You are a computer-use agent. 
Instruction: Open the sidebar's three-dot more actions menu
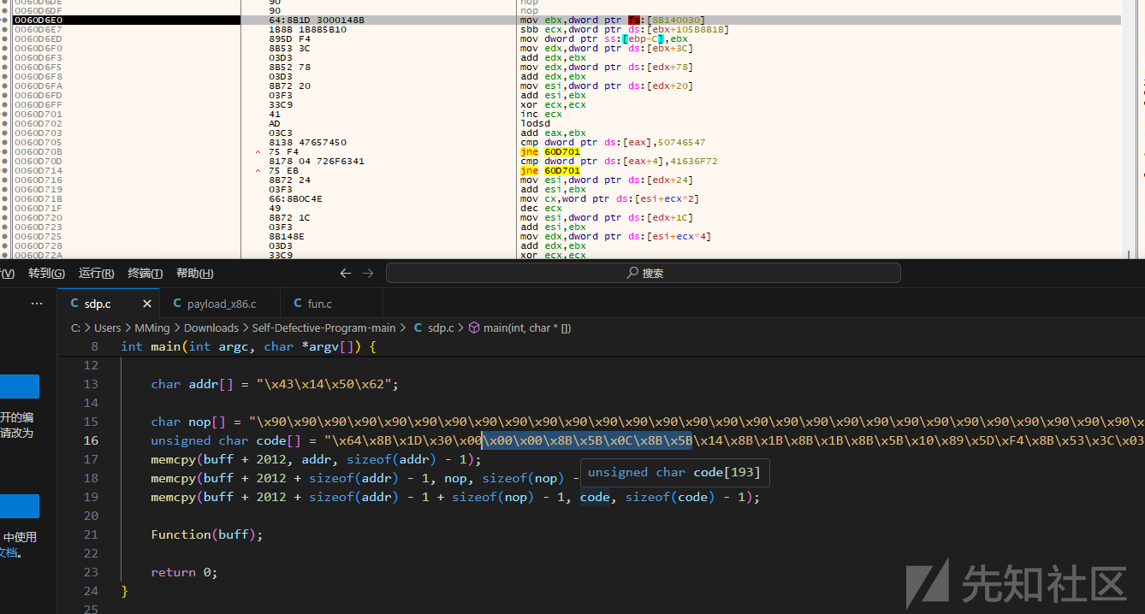click(37, 304)
